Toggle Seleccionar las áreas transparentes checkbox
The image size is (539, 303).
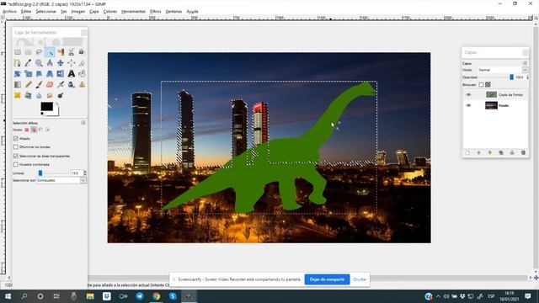click(x=16, y=156)
